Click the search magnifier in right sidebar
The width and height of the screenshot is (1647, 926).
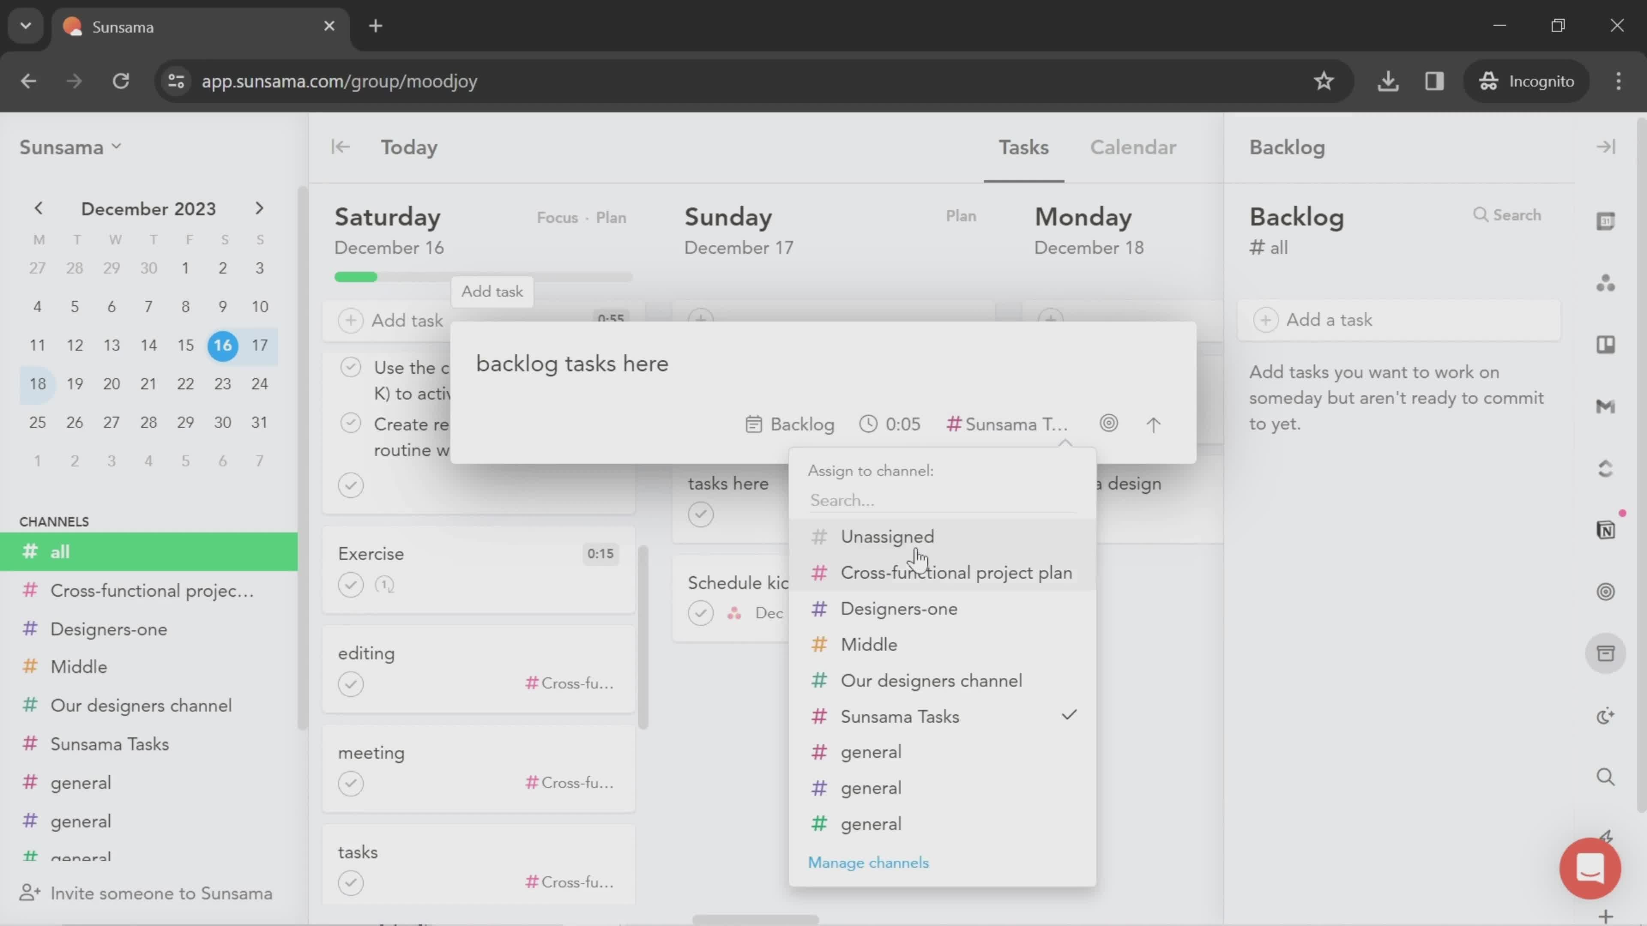tap(1605, 777)
